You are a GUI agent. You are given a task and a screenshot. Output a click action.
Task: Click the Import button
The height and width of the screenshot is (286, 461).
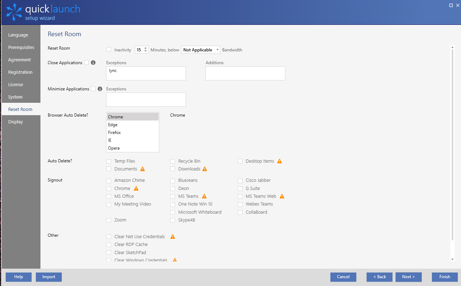pos(49,277)
